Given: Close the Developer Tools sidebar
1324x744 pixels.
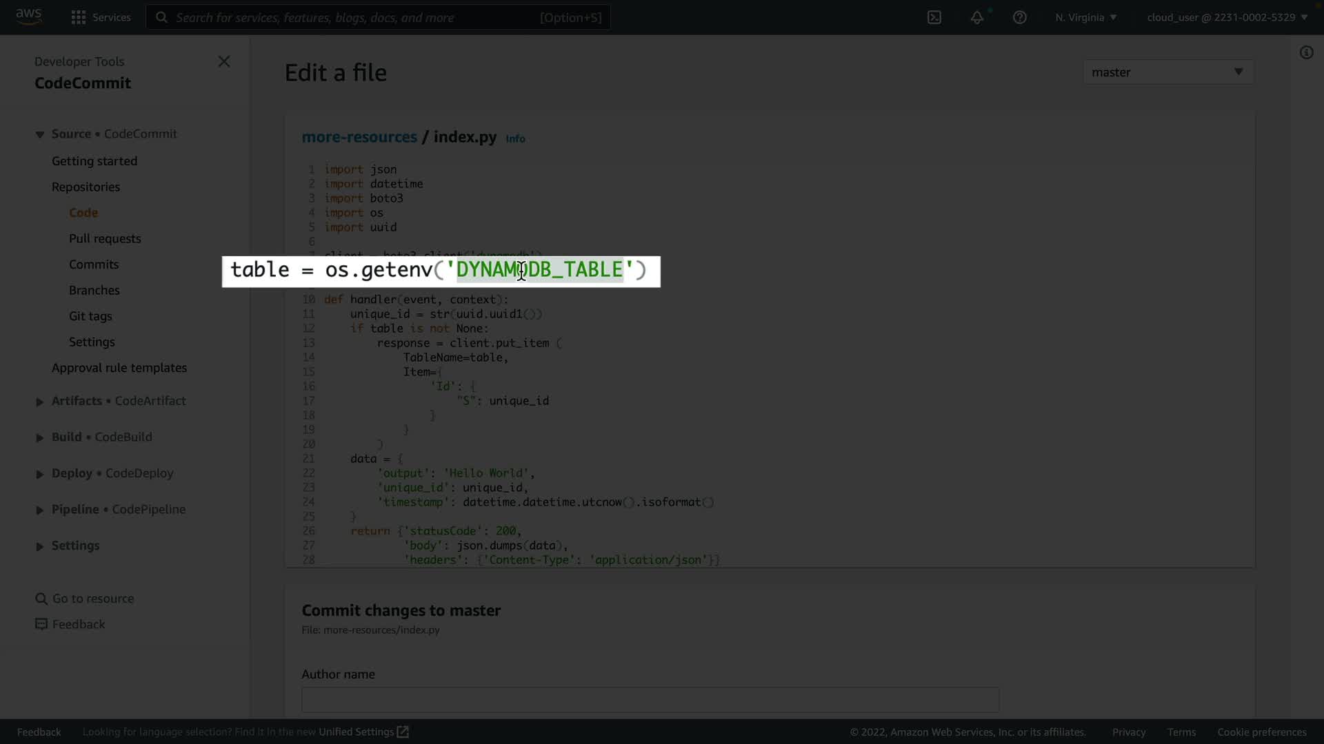Looking at the screenshot, I should point(224,61).
